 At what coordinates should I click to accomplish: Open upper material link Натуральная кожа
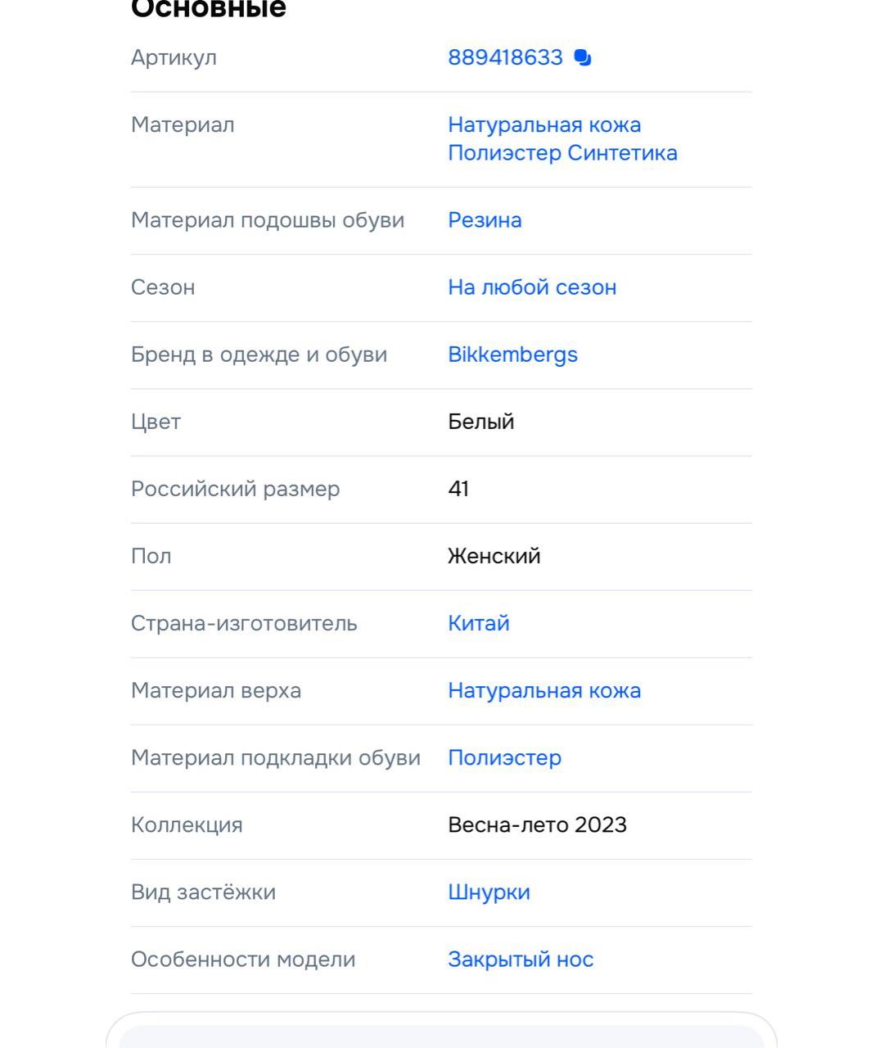(x=543, y=690)
